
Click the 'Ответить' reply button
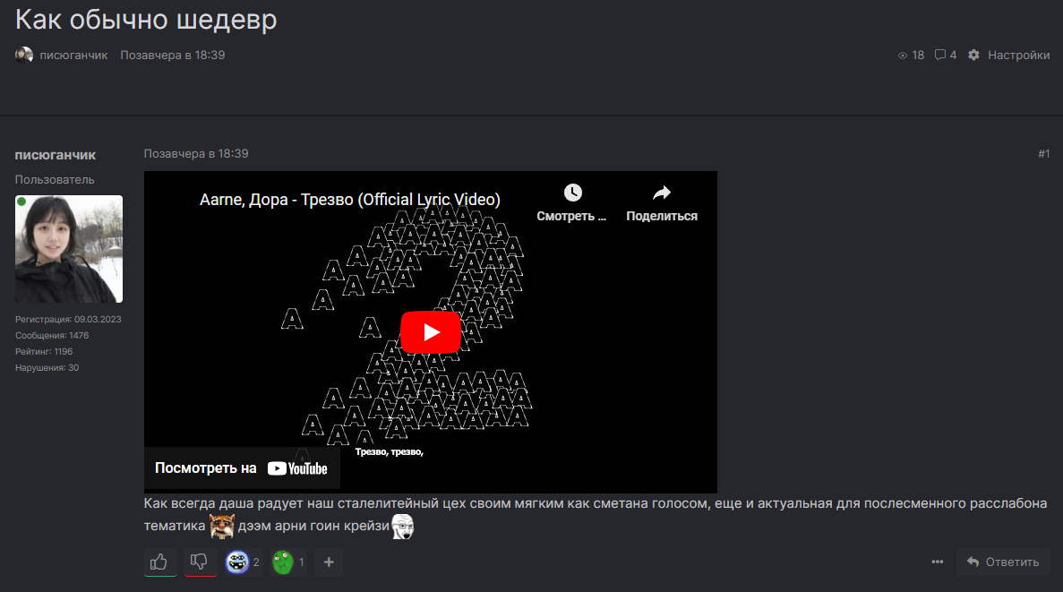point(1003,562)
